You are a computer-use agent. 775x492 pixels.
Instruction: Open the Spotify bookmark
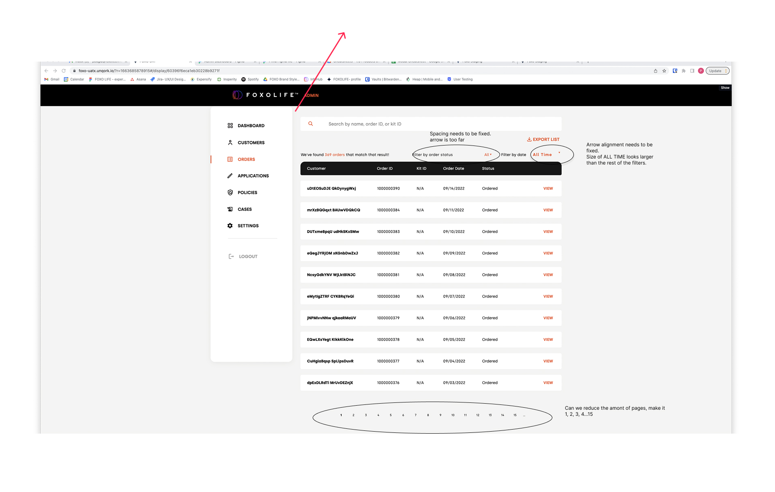[250, 79]
